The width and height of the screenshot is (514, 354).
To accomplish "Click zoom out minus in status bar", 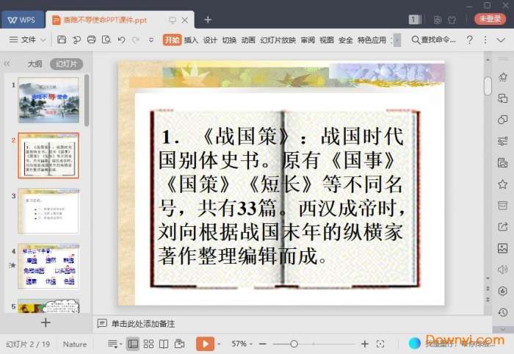I will pyautogui.click(x=262, y=344).
